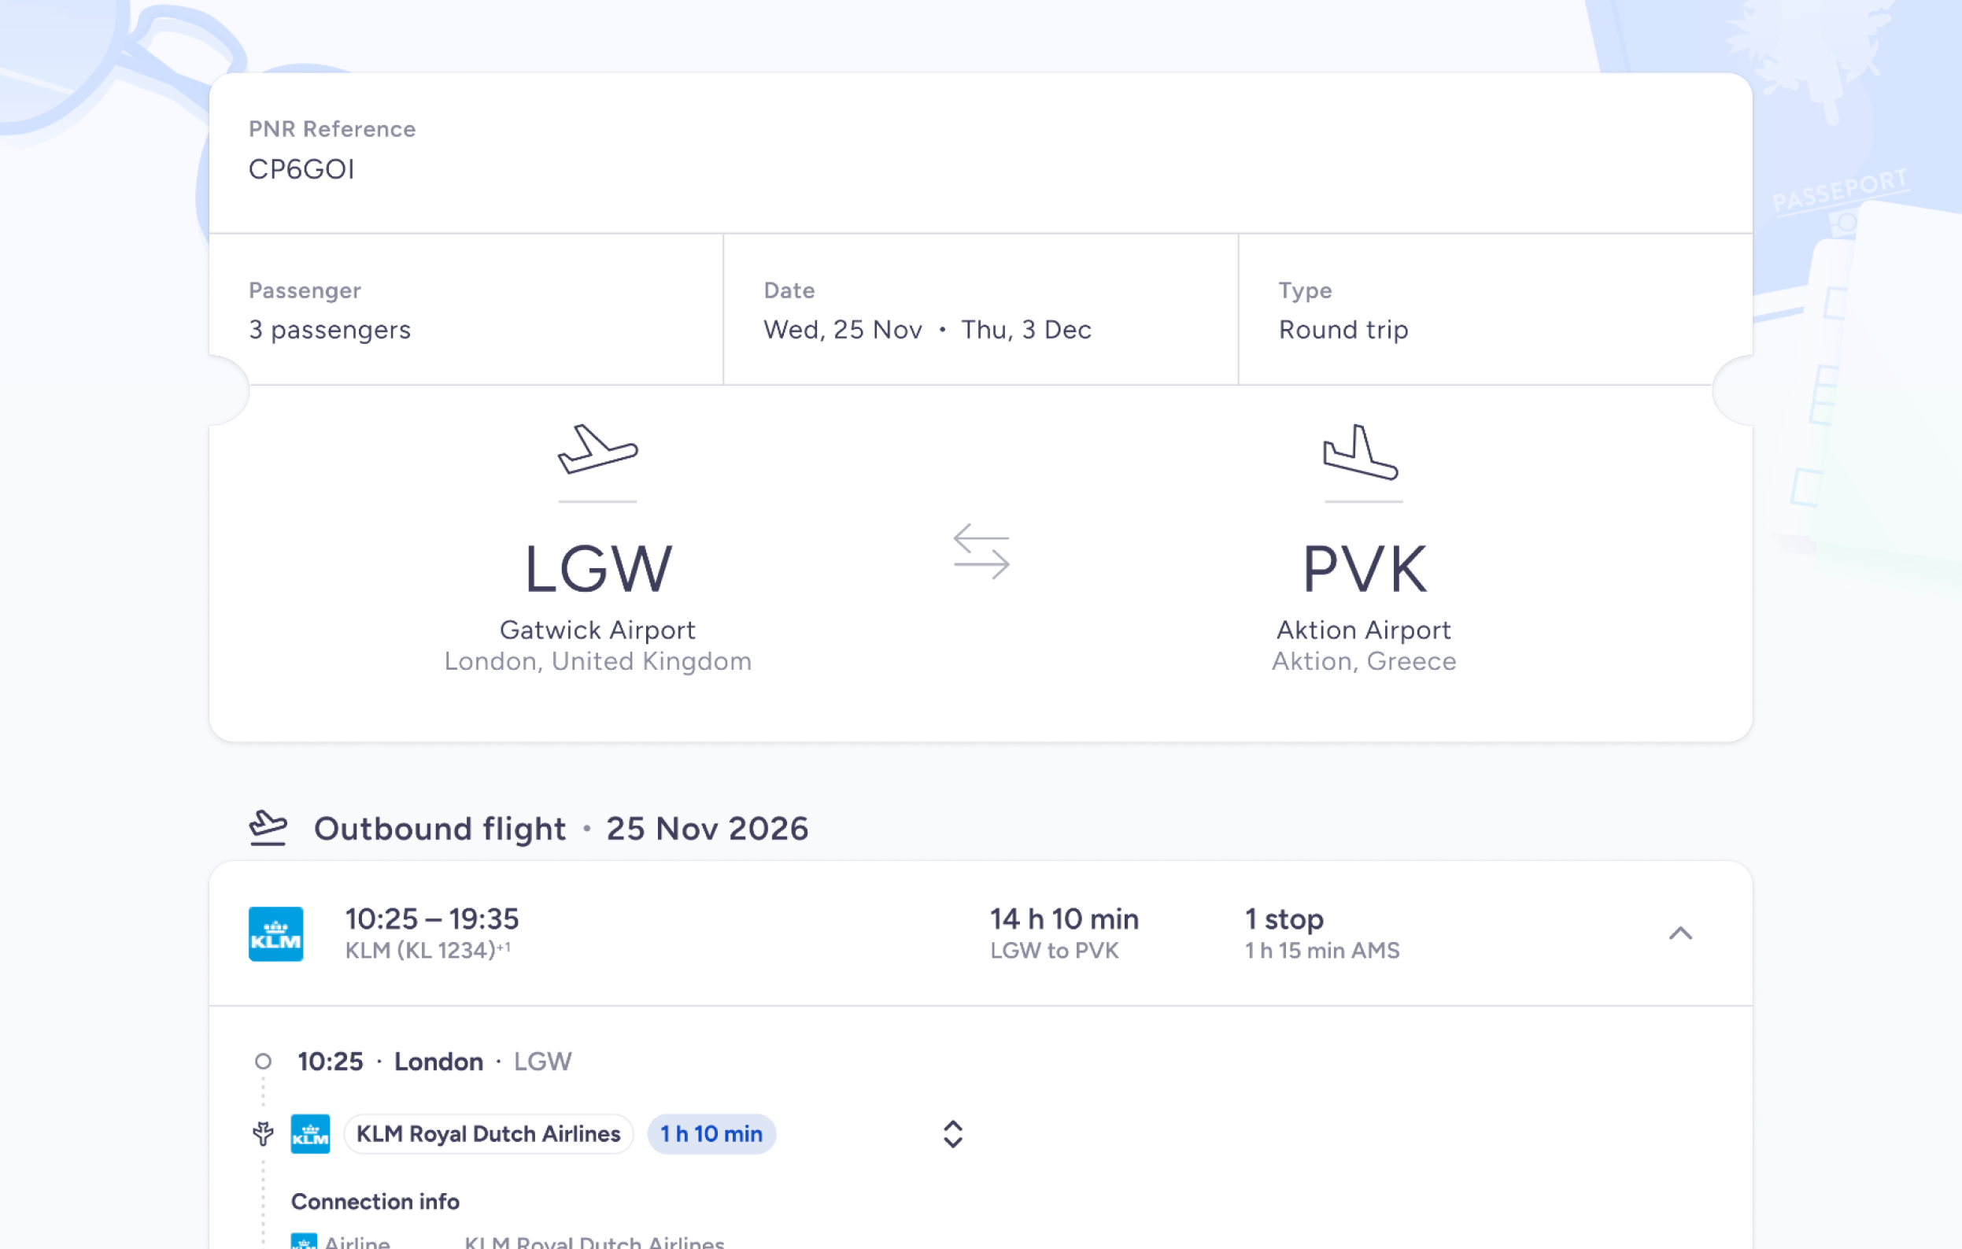Click the small KLM logo beside airline chip
This screenshot has width=1962, height=1249.
(x=310, y=1134)
